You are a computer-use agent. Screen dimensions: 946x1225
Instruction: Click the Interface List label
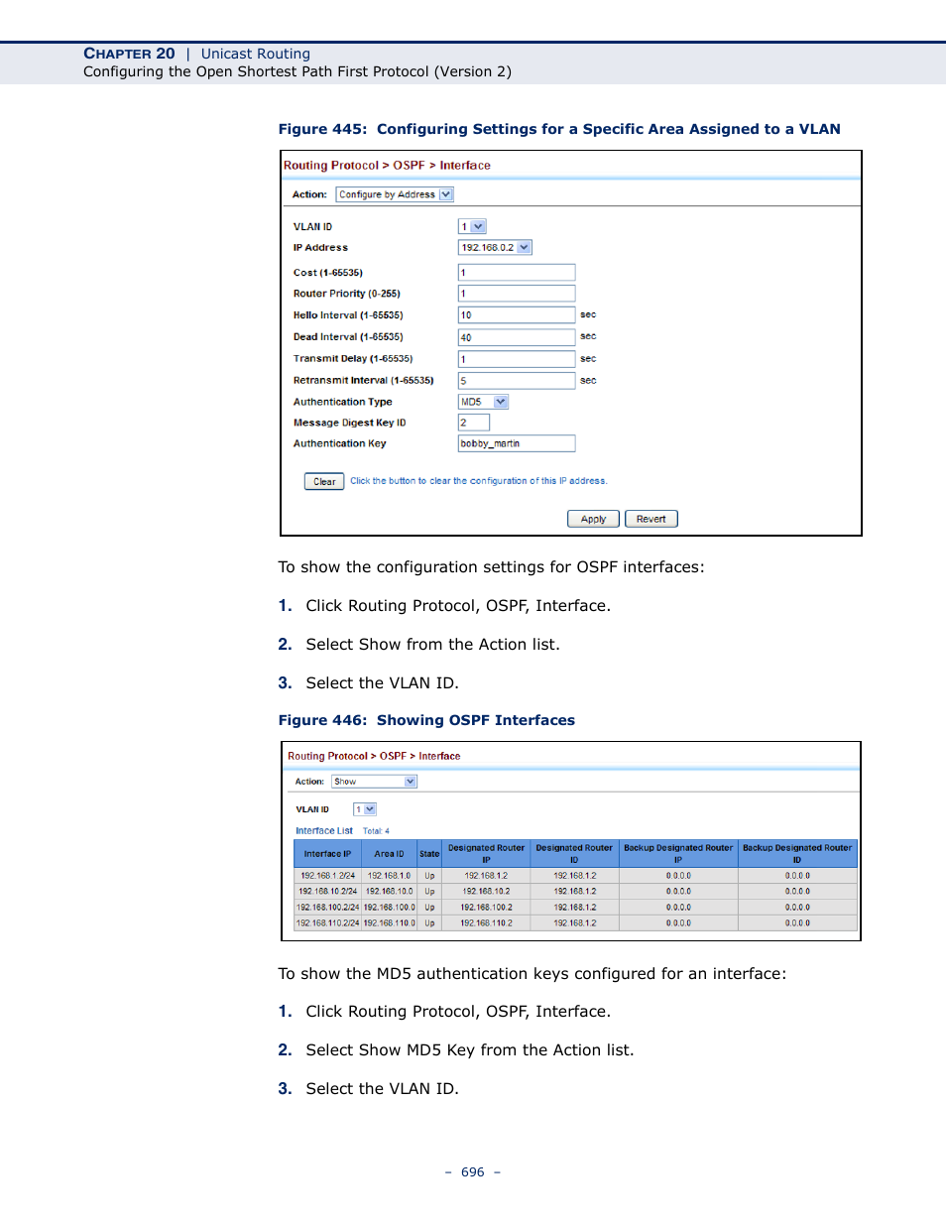coord(324,831)
